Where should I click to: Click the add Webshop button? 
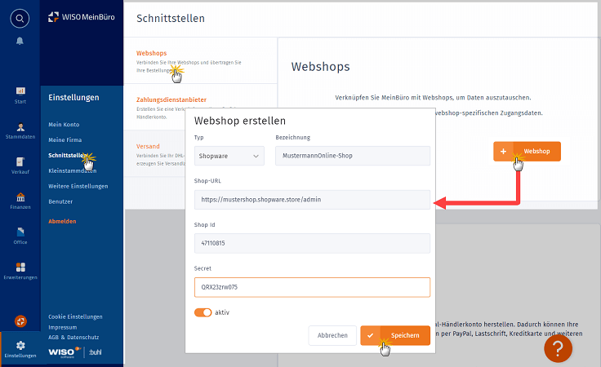527,151
